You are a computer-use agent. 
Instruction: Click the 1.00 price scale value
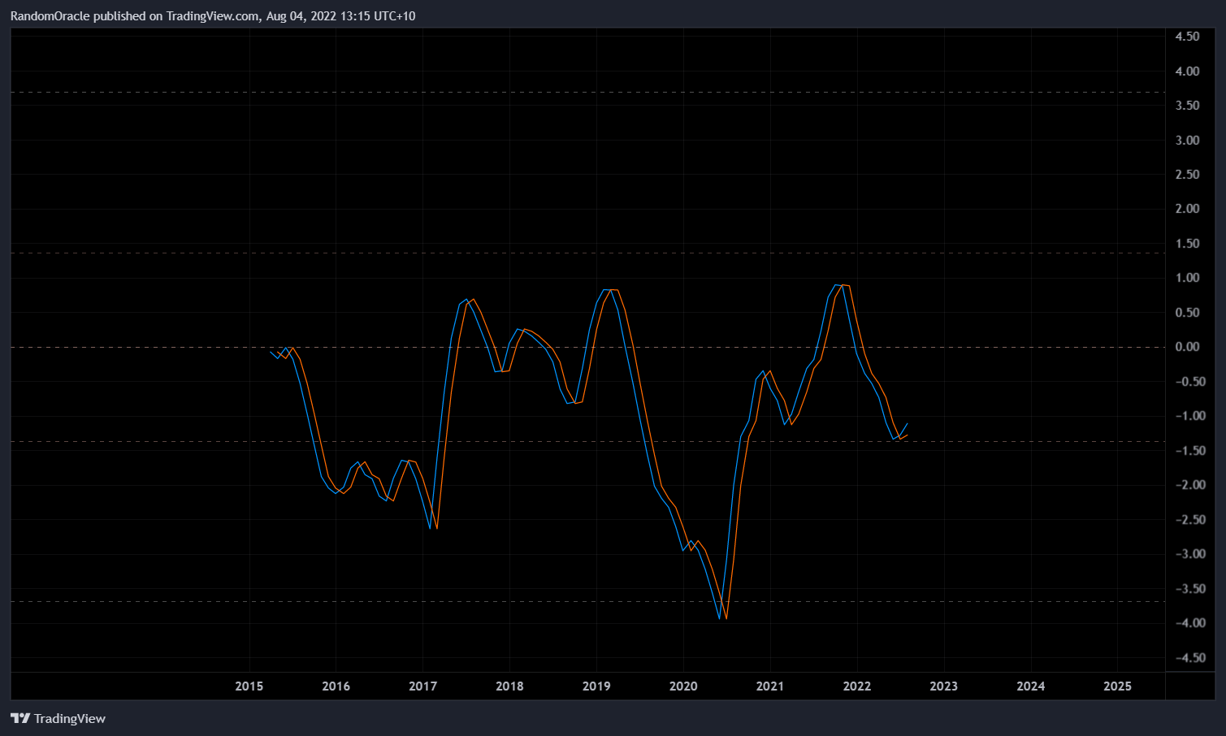click(1187, 278)
